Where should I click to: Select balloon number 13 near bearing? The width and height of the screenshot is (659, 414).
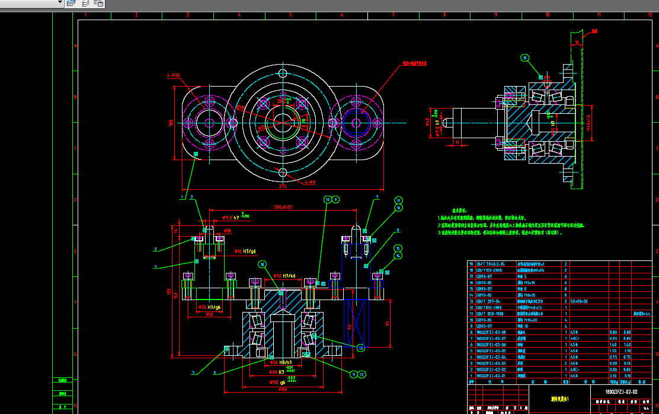pos(360,348)
